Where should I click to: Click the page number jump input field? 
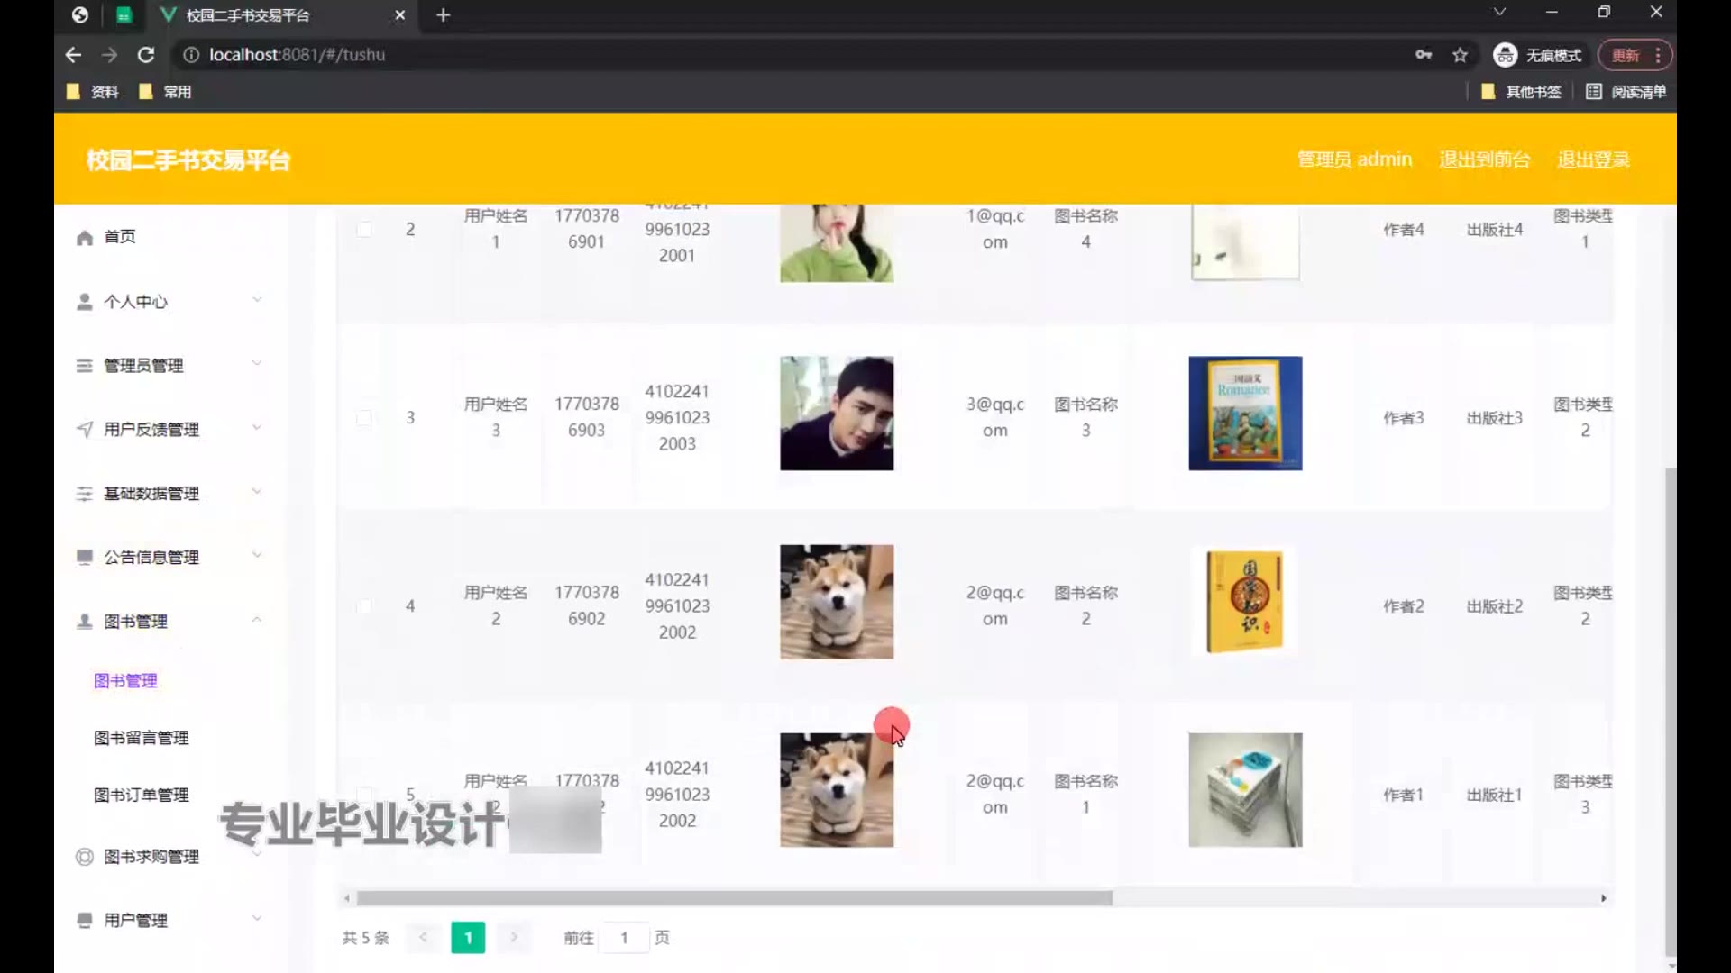[624, 938]
